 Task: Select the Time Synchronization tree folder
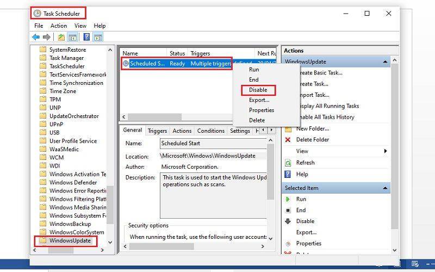[x=76, y=83]
